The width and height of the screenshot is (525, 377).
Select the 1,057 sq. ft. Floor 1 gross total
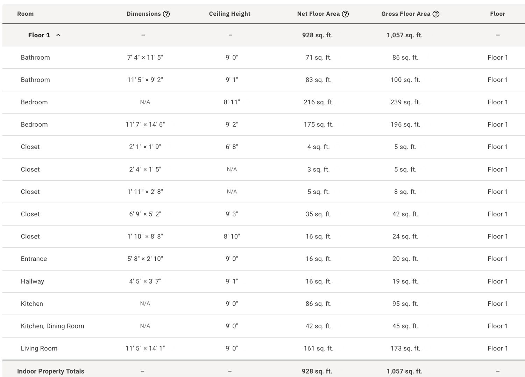click(x=405, y=35)
